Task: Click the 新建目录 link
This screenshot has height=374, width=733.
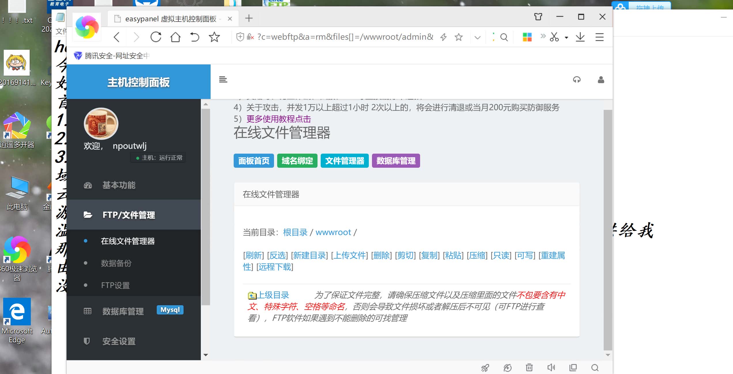Action: click(309, 255)
